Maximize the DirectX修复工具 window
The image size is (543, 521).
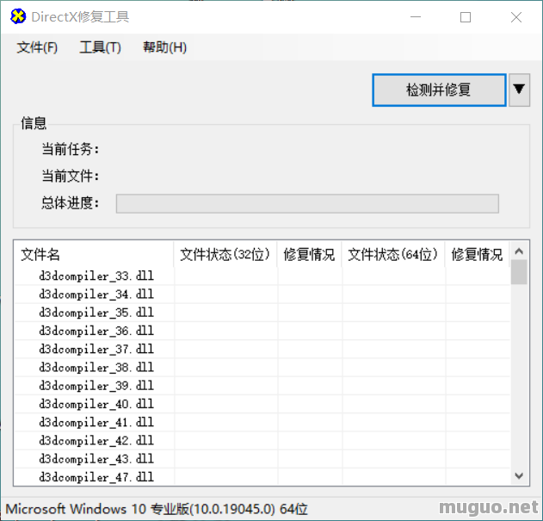click(x=466, y=17)
